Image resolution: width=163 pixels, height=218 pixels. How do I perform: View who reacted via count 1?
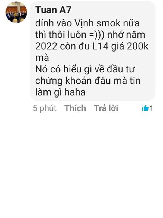[151, 108]
